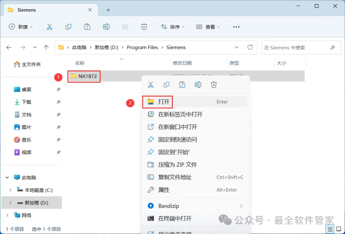Click Cut icon in the context menu

pos(151,84)
